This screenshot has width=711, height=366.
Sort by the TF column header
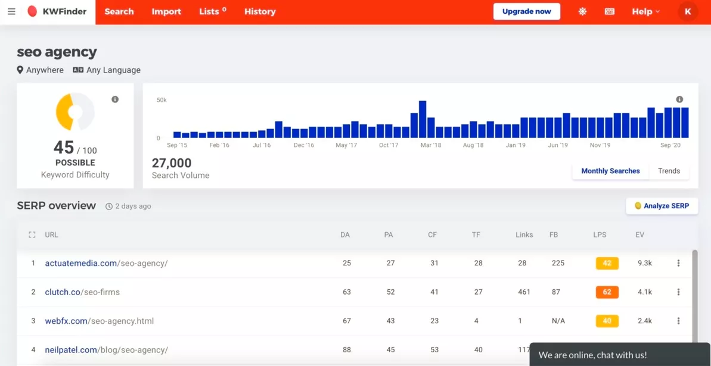476,234
